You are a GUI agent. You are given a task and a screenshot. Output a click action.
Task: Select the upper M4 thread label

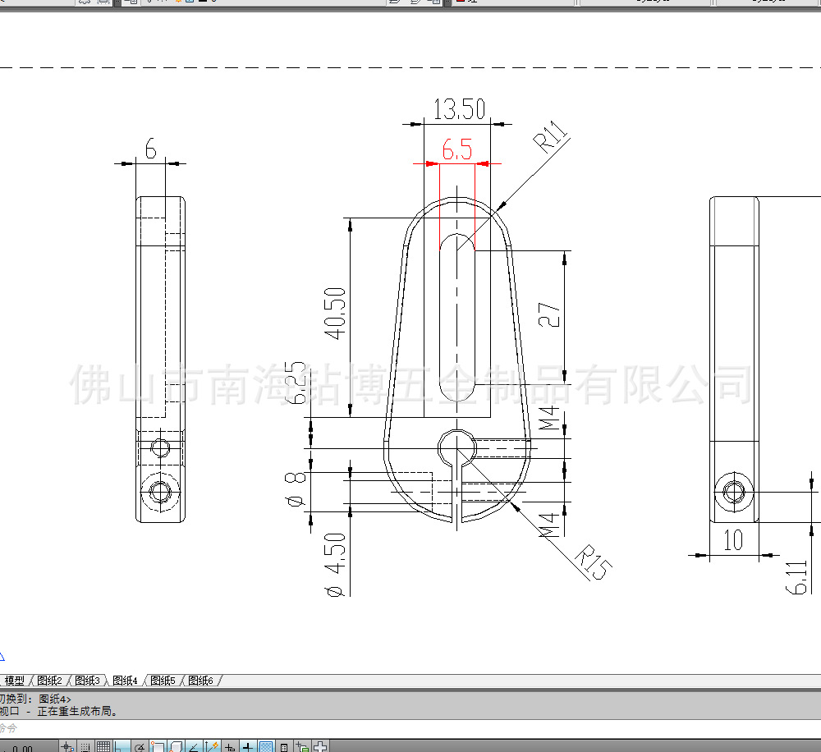pos(549,417)
